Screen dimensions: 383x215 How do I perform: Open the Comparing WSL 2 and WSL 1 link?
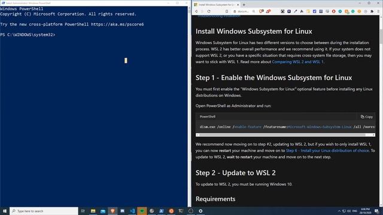(x=297, y=62)
